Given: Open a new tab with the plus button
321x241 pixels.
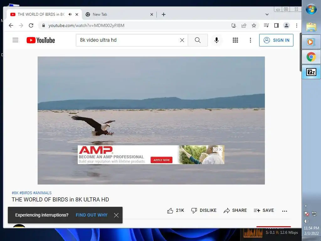Looking at the screenshot, I should coord(164,14).
